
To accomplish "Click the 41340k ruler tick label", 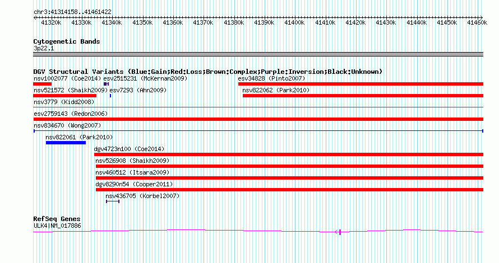I will point(112,22).
